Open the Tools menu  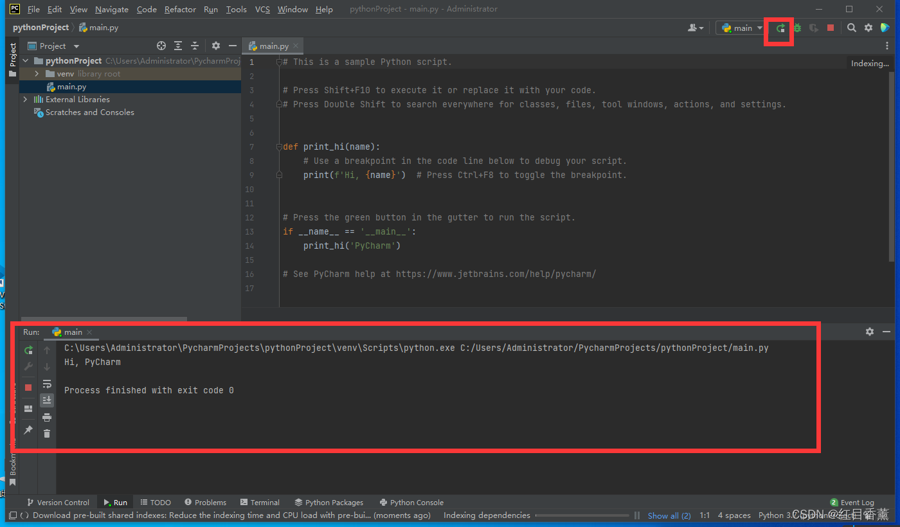click(237, 10)
